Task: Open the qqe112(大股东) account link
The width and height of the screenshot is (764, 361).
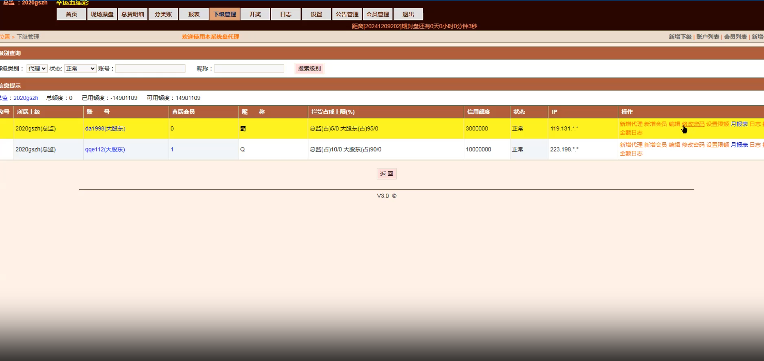Action: (105, 149)
